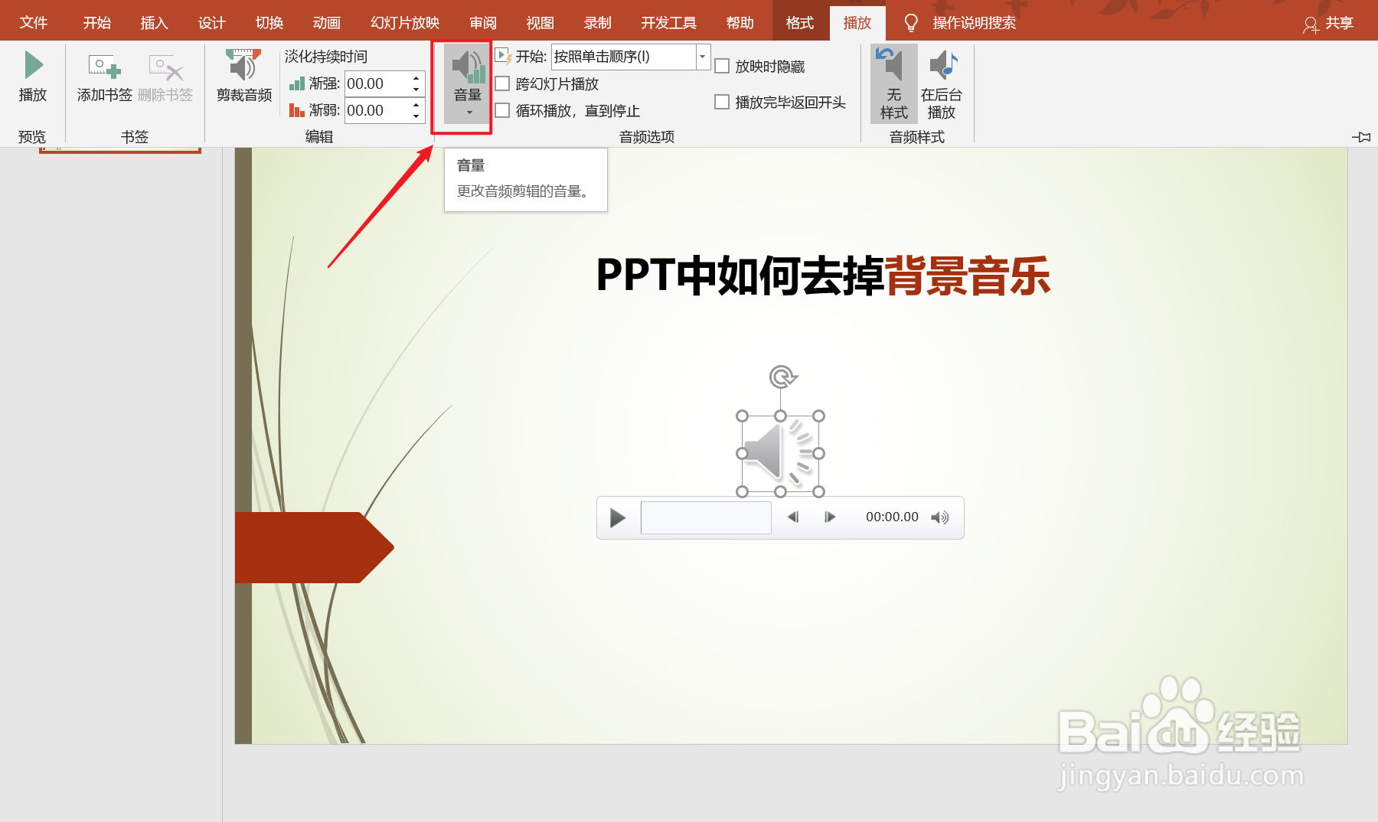Skip backward in audio player bar
Image resolution: width=1378 pixels, height=822 pixels.
(793, 517)
